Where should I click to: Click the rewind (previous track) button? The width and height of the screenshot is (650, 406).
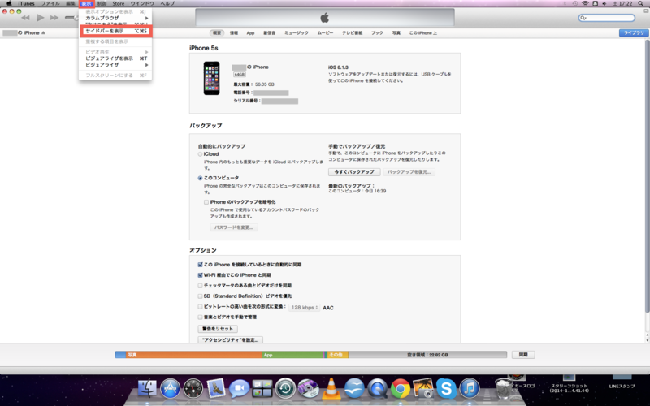25,18
